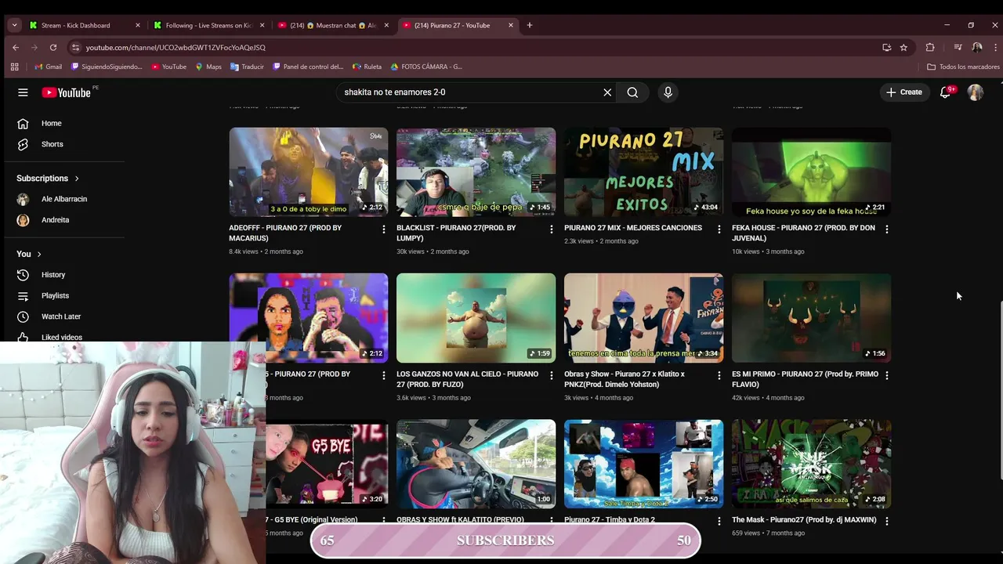This screenshot has height=564, width=1003.
Task: Open Obras y Show Klatito thumbnail
Action: coord(643,318)
